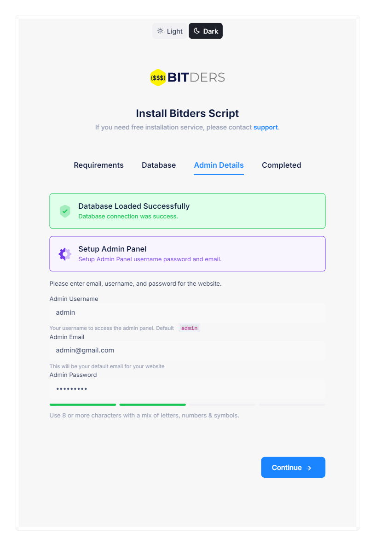This screenshot has height=546, width=375.
Task: Click the sun icon in Light mode button
Action: (160, 31)
